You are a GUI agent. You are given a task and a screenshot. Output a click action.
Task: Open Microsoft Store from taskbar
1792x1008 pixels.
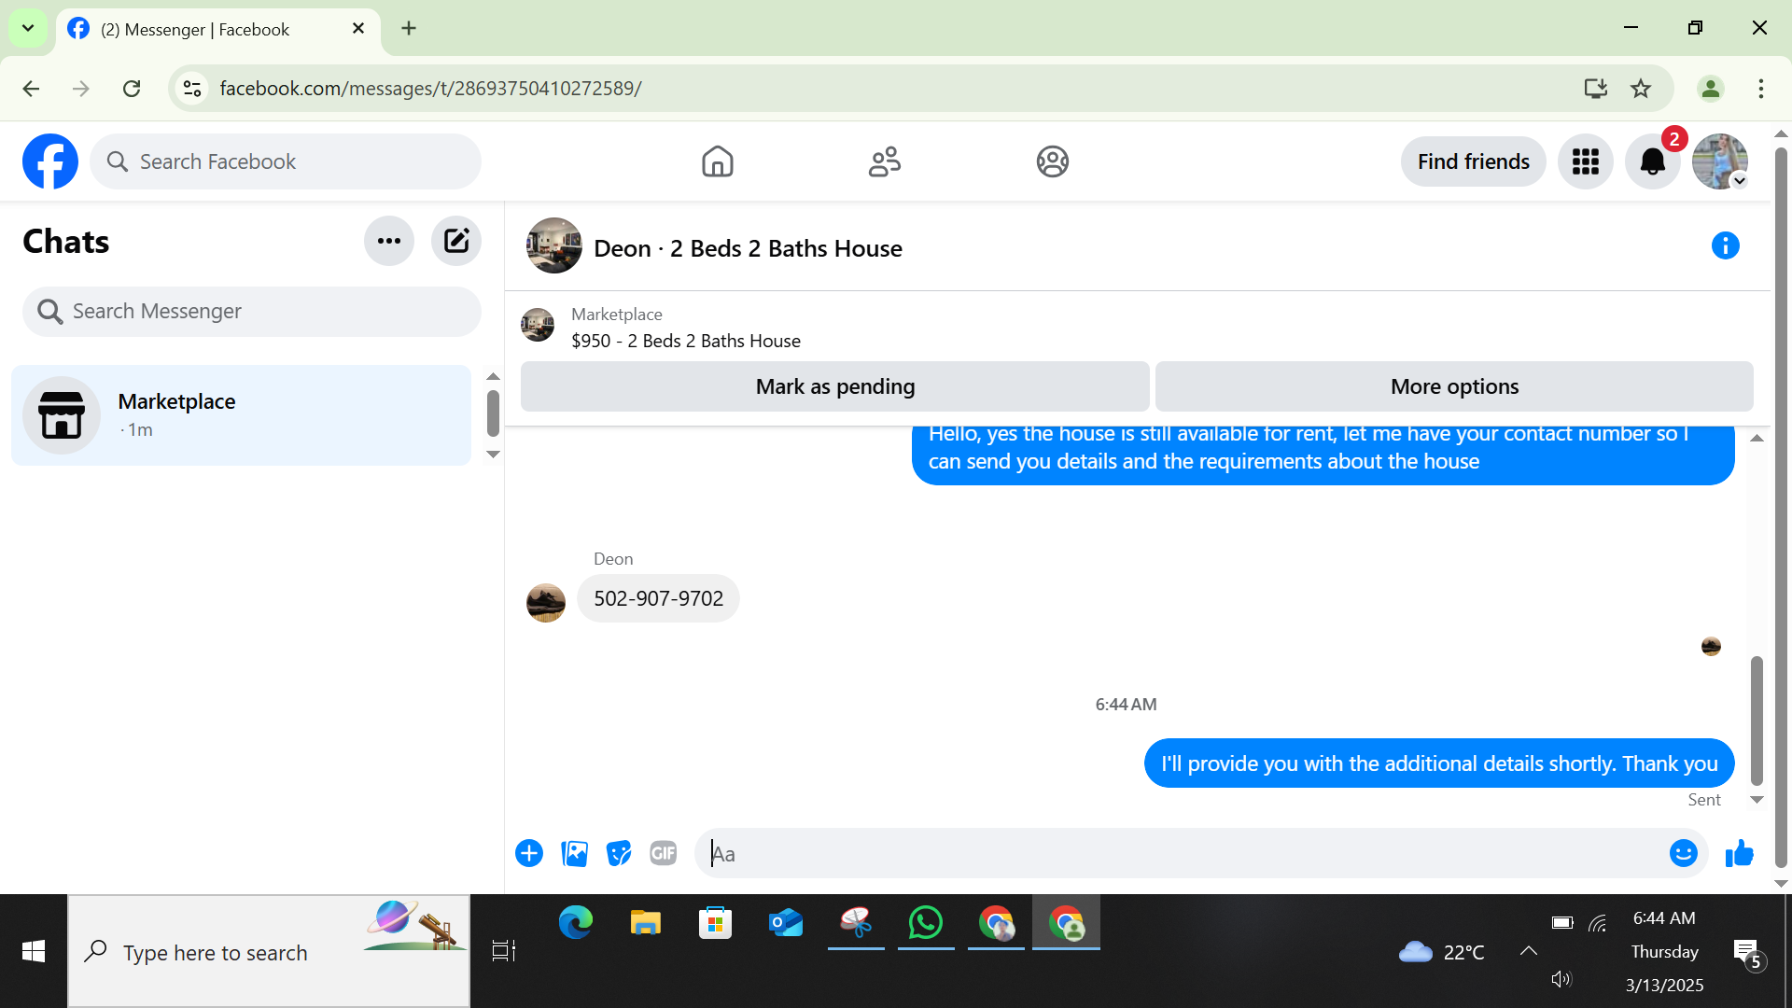(x=716, y=923)
